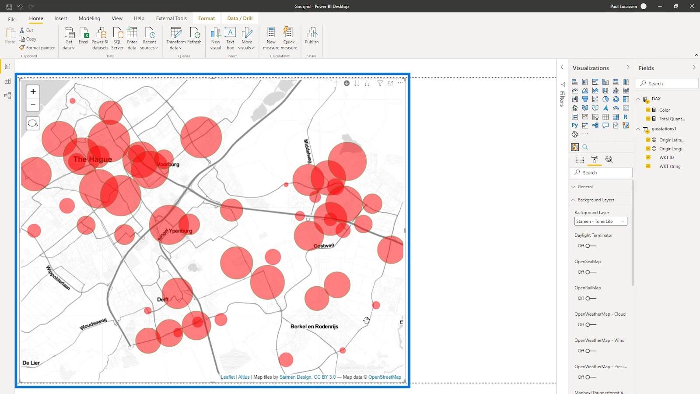Turn on OpenSeaMap layer

tap(591, 272)
